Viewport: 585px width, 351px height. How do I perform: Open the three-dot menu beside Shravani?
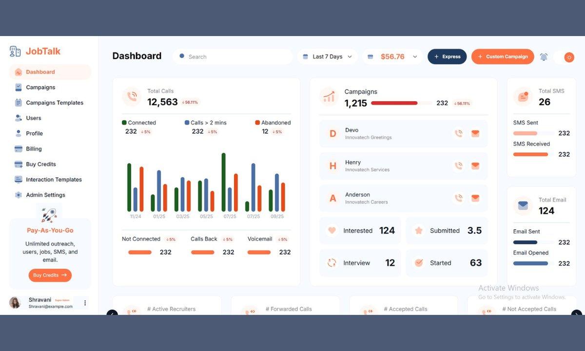(85, 303)
